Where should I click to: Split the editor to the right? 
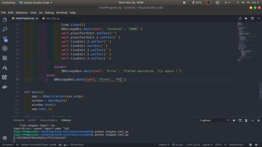(252, 18)
